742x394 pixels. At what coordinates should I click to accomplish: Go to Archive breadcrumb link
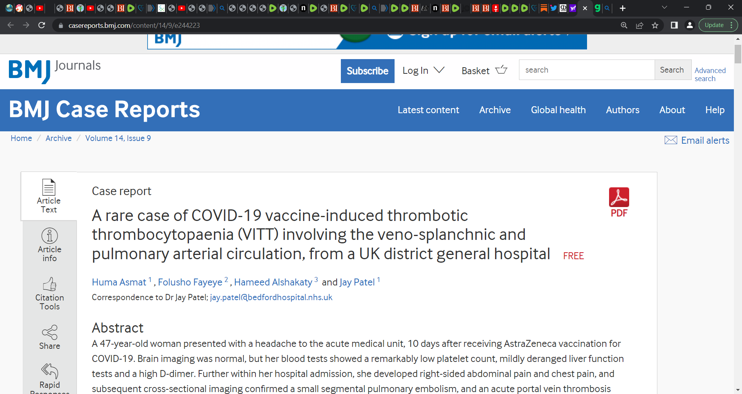(58, 138)
